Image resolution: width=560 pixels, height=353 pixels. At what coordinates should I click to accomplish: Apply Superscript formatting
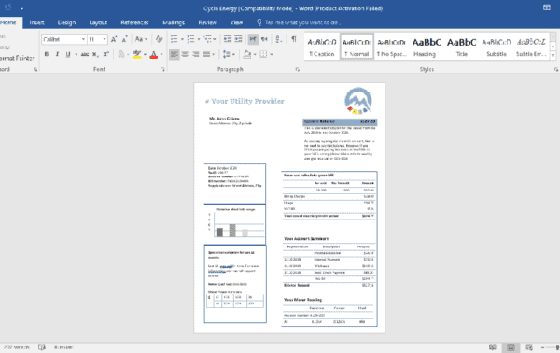point(105,54)
